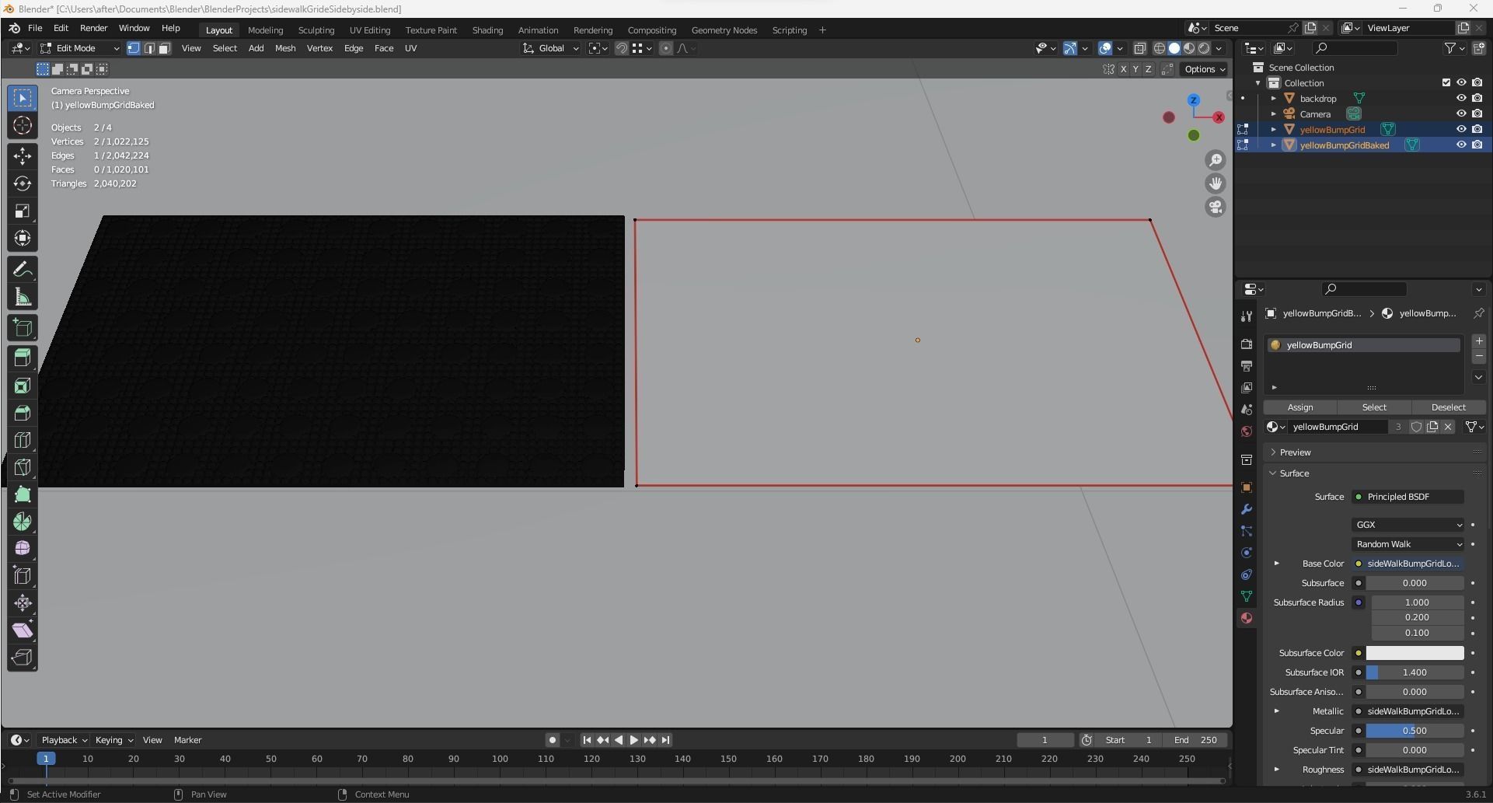Click the viewport zoom gizmo icon
The height and width of the screenshot is (803, 1493).
(1216, 160)
